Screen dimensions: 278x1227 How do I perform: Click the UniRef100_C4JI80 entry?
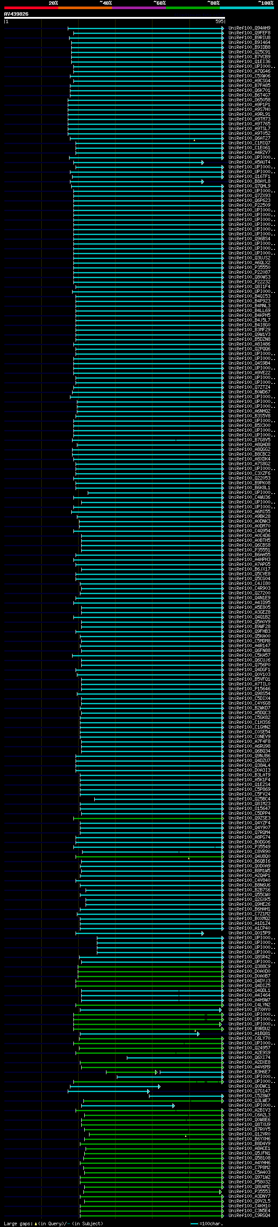[249, 584]
